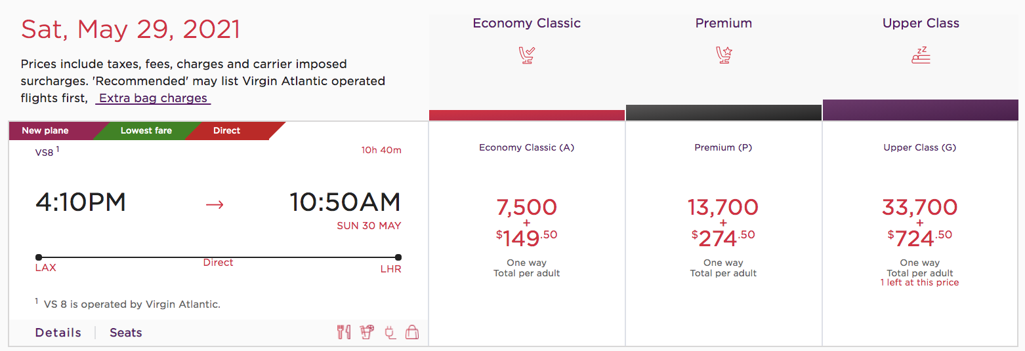This screenshot has height=351, width=1025.
Task: Click the Upper Class flat-bed icon
Action: click(921, 55)
